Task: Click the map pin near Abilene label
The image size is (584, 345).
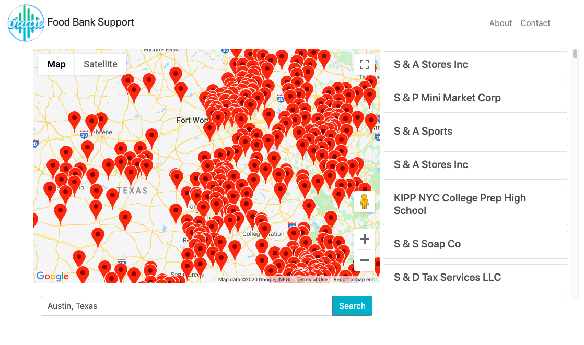Action: coord(101,118)
